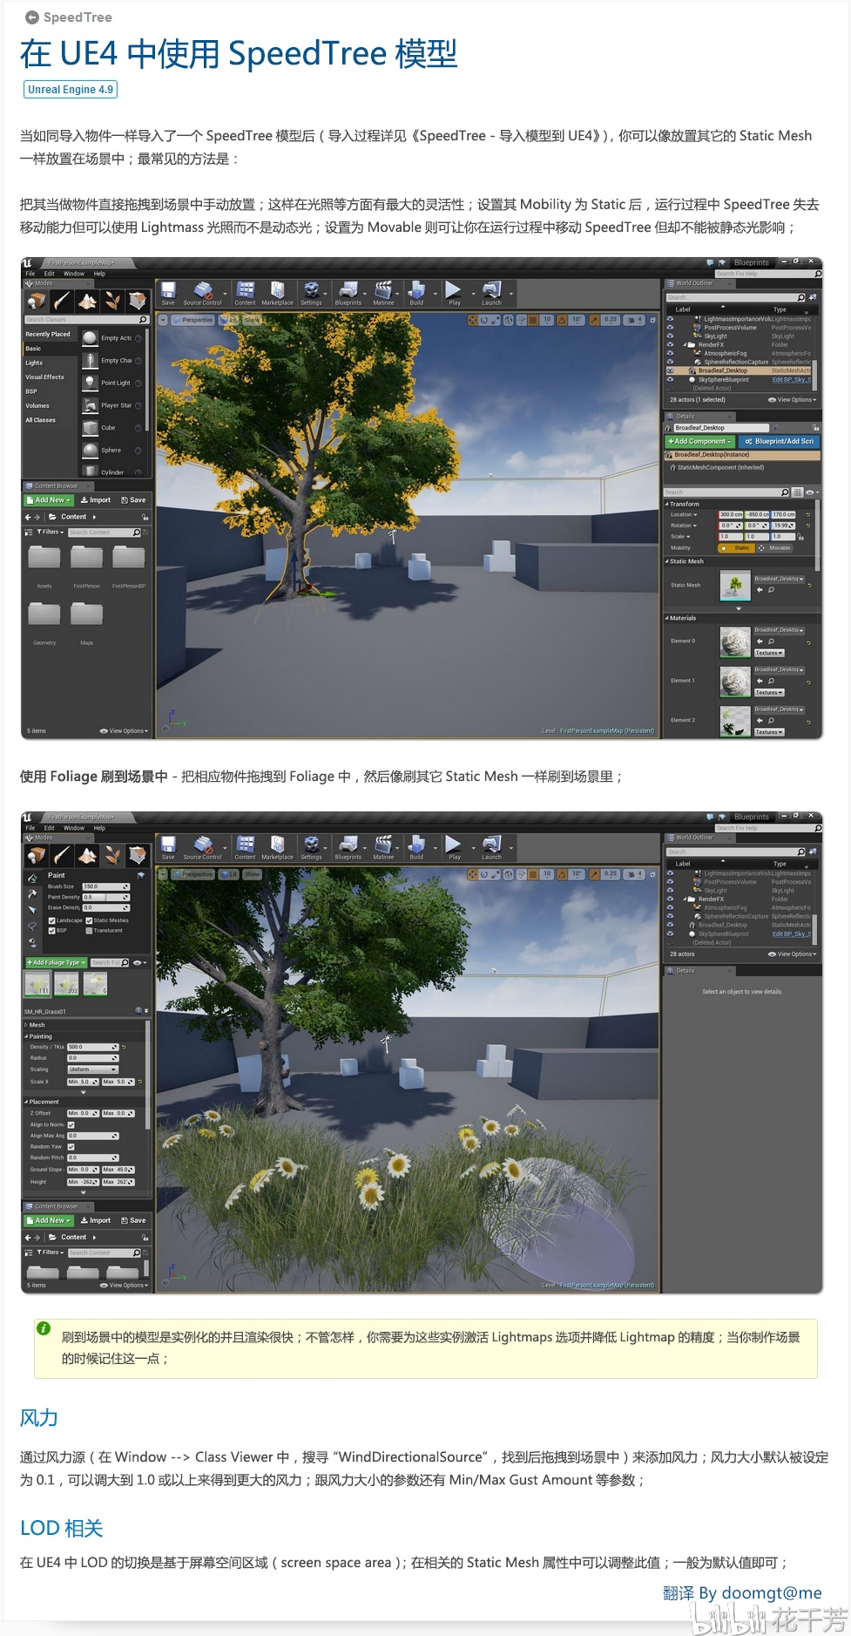The image size is (851, 1636).
Task: Open the Scaling Uniform dropdown
Action: 92,1069
